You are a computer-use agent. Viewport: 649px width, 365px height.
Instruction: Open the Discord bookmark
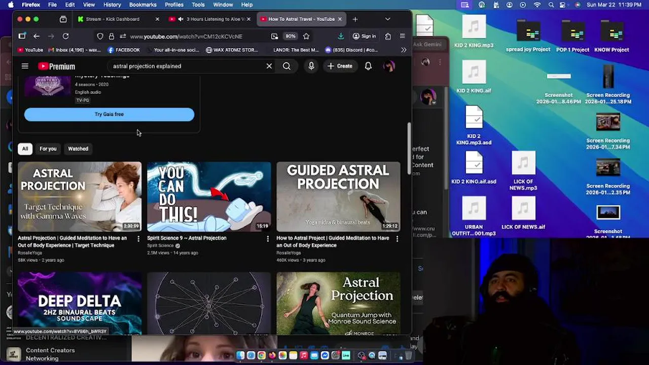tap(351, 50)
